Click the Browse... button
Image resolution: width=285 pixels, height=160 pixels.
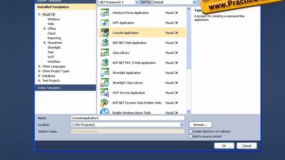point(200,124)
